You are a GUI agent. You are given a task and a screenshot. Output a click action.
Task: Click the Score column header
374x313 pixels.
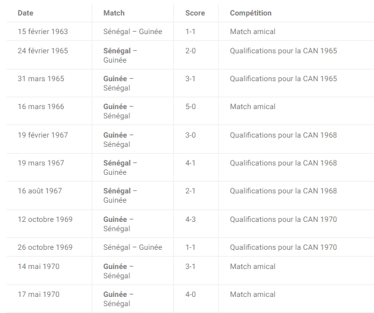coord(195,13)
